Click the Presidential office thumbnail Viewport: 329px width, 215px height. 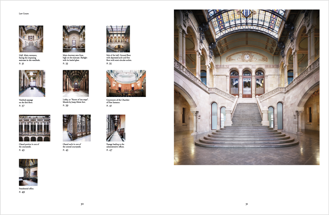click(28, 172)
